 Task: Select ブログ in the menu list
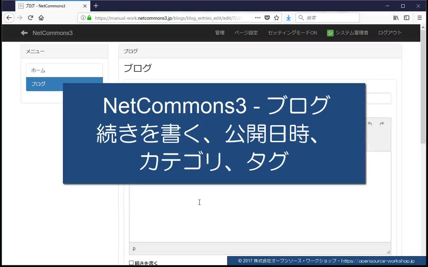coord(65,84)
